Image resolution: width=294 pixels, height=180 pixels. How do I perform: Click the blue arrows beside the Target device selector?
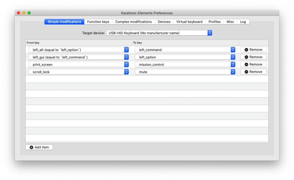pyautogui.click(x=210, y=33)
